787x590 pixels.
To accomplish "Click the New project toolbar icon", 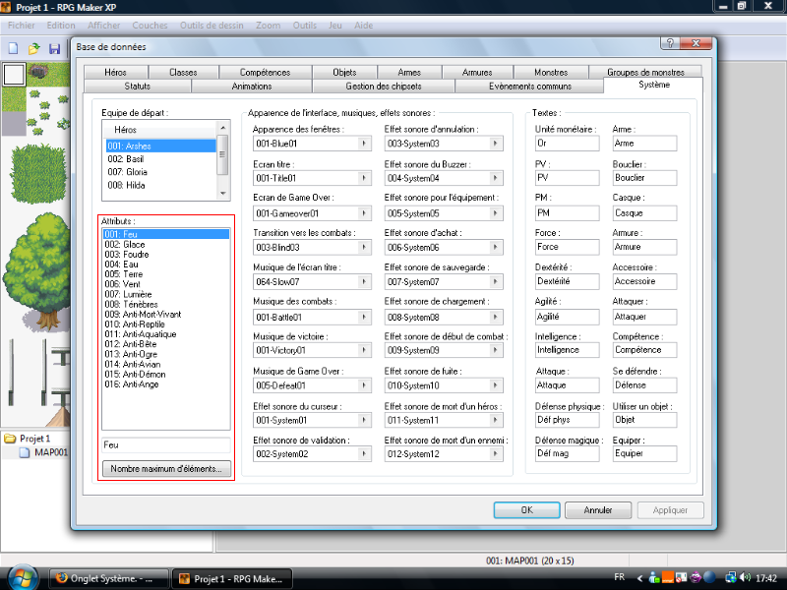I will pyautogui.click(x=13, y=48).
